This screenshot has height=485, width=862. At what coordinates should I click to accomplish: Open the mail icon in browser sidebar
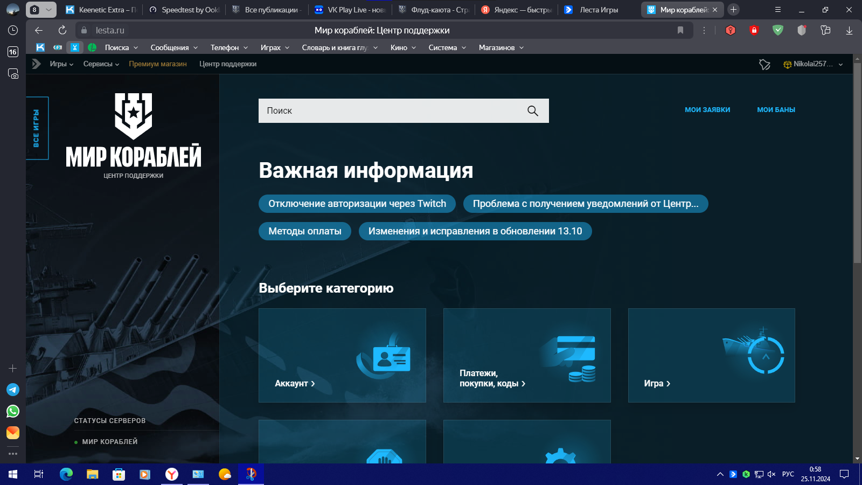point(13,433)
